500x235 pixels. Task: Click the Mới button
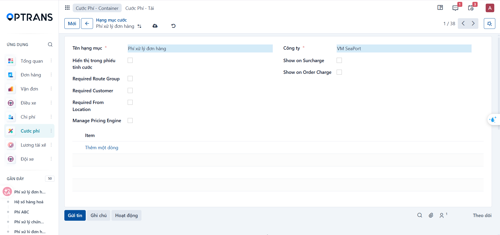72,23
